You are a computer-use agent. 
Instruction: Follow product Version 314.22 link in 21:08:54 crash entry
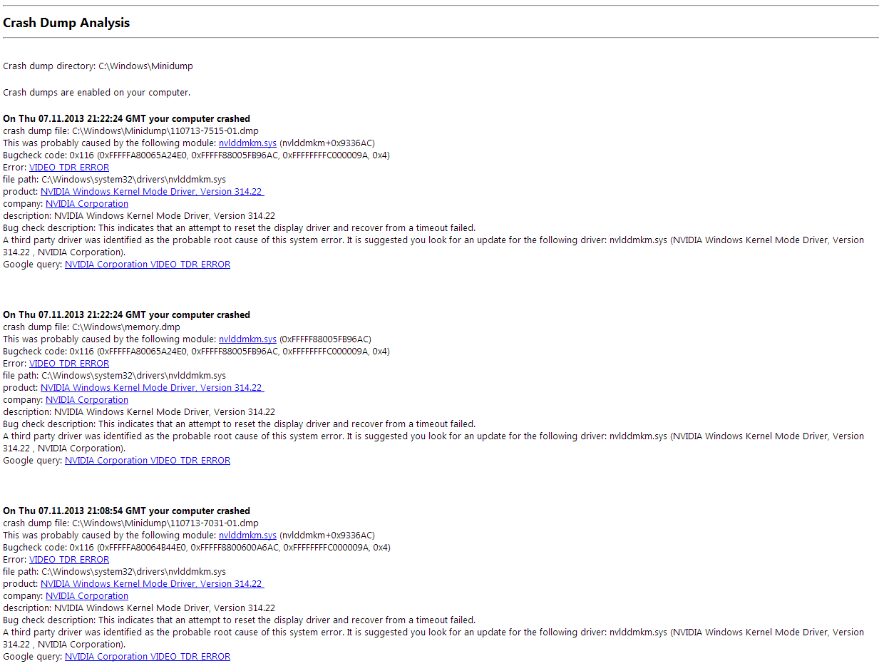(x=153, y=583)
